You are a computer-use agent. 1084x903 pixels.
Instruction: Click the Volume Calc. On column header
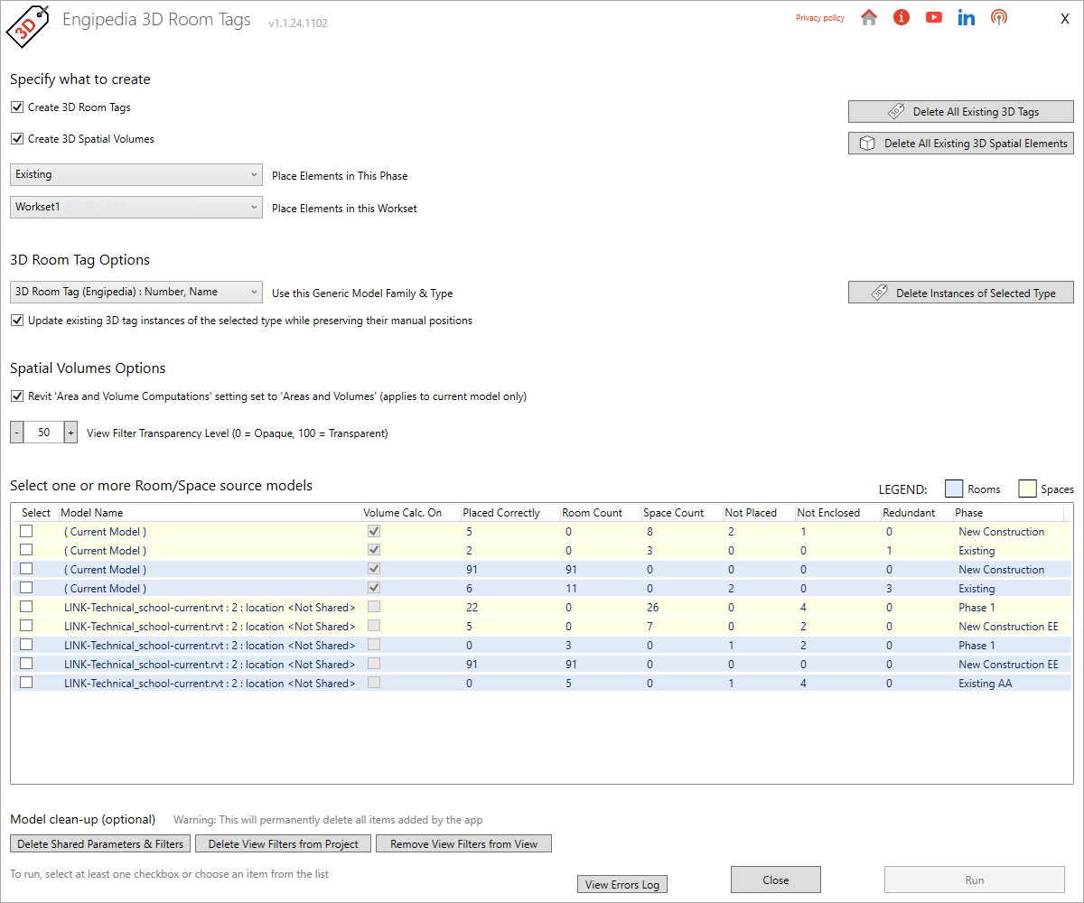click(x=411, y=513)
